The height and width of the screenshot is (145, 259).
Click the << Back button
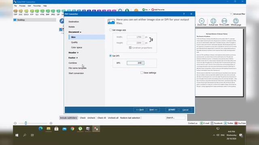tap(140, 110)
